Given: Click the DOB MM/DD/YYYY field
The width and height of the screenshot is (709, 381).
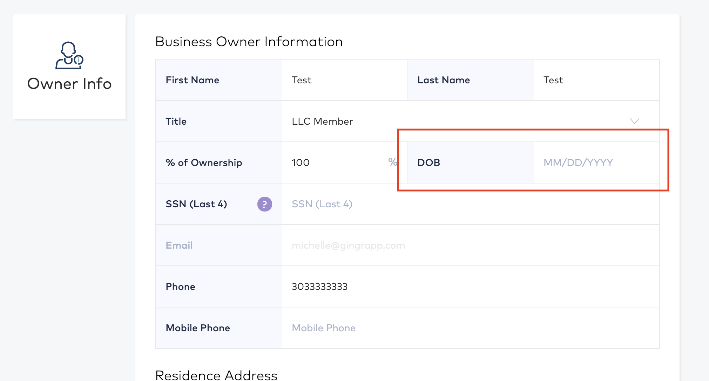Looking at the screenshot, I should point(596,162).
